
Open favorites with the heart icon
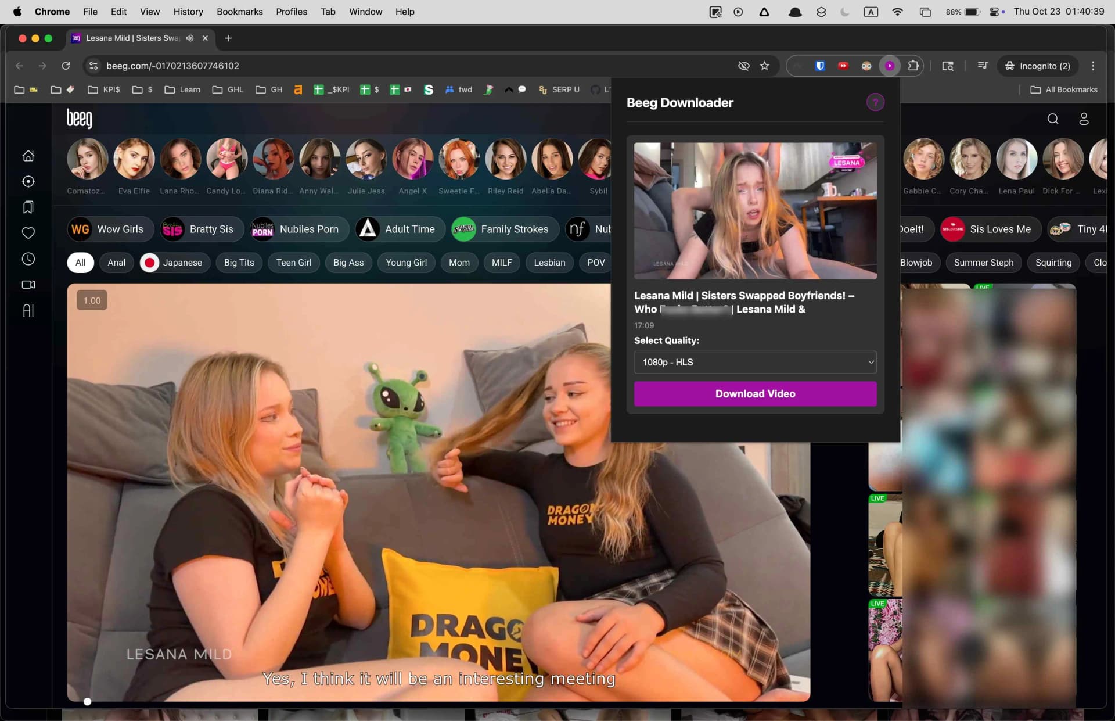28,232
